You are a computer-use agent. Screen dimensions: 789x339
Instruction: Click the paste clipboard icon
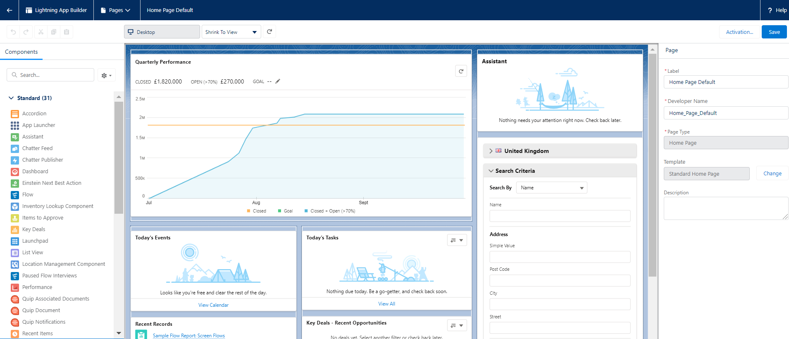pos(67,32)
